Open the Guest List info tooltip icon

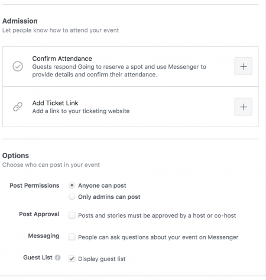[57, 258]
